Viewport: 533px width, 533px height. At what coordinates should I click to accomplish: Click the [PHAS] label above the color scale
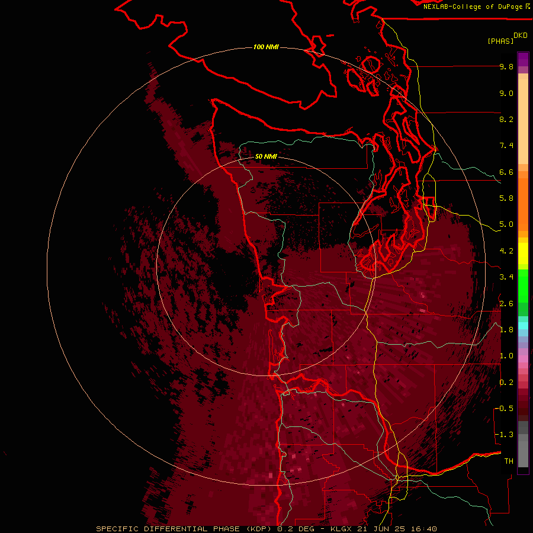tap(500, 41)
